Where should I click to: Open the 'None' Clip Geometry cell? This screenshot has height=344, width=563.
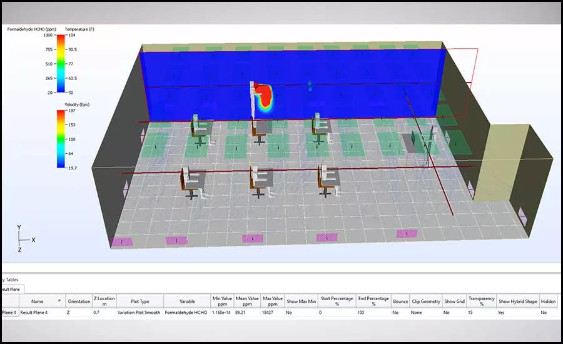(426, 312)
